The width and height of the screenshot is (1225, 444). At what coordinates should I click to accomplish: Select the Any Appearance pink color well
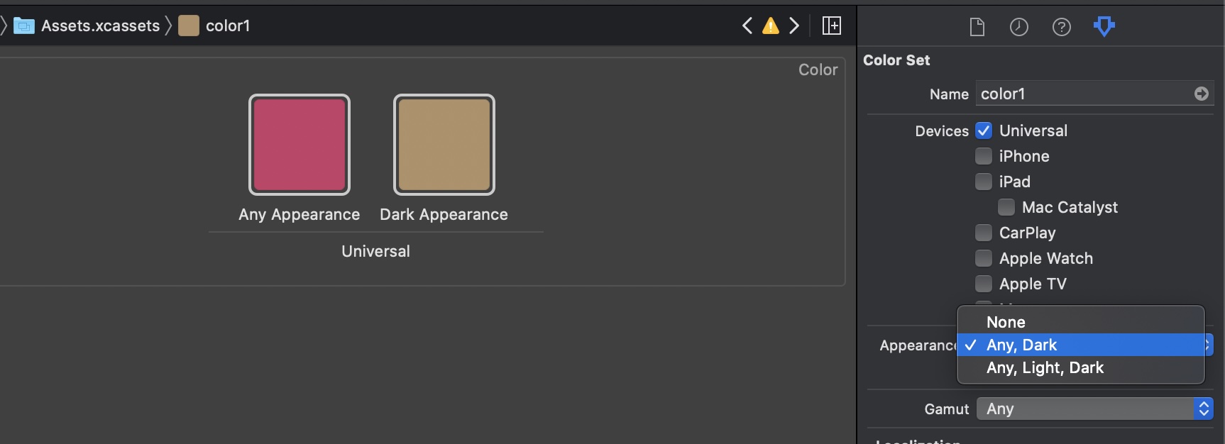pyautogui.click(x=300, y=145)
